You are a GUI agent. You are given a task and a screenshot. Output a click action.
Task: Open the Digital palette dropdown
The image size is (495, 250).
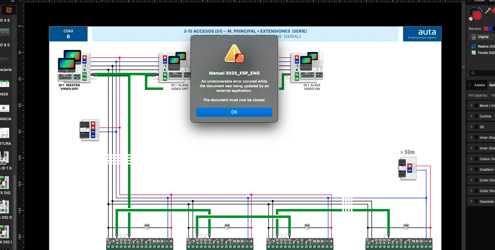pos(482,37)
